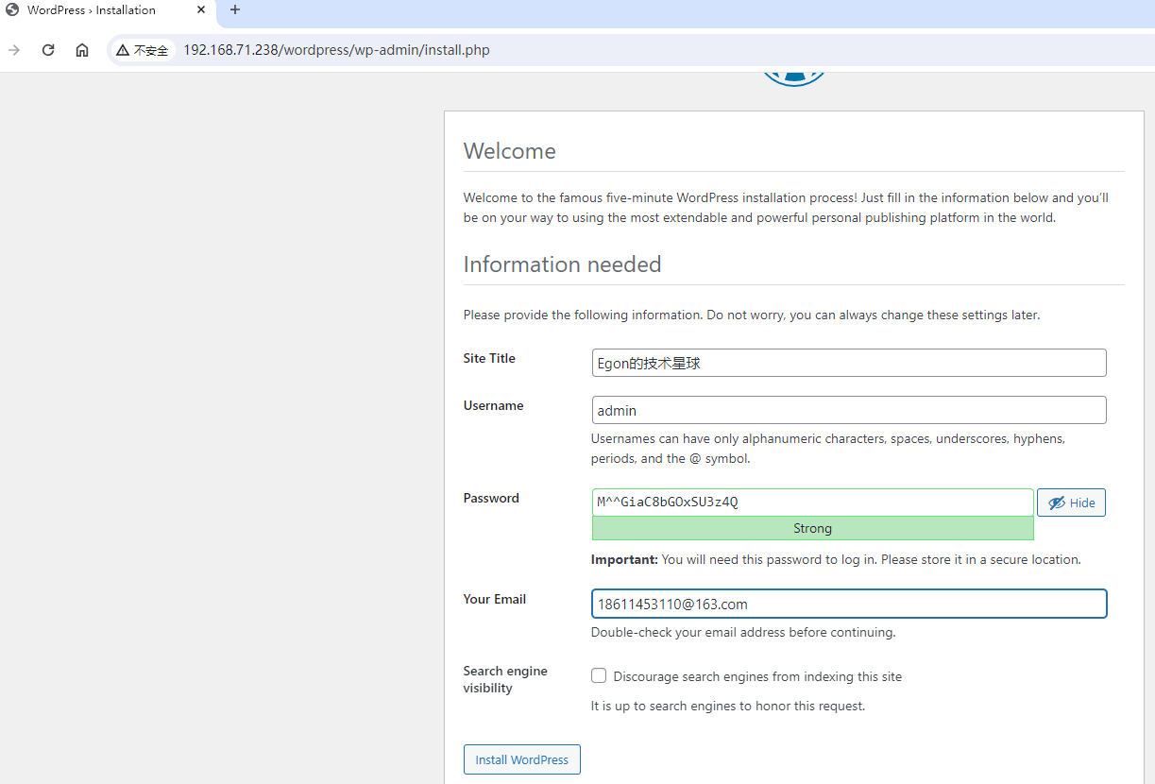Click the 'Your Email' field label
This screenshot has height=784, width=1155.
[494, 599]
